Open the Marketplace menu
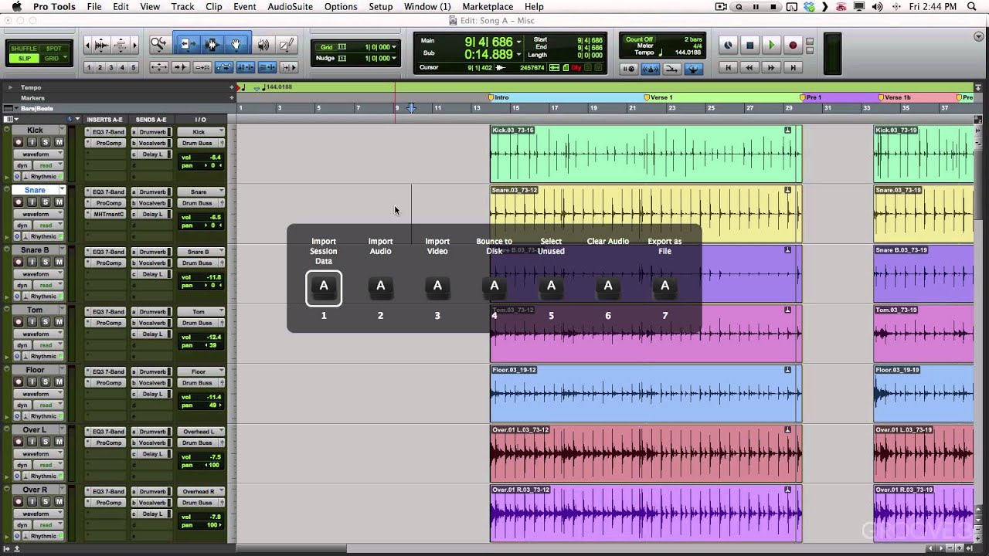The image size is (989, 556). coord(488,7)
